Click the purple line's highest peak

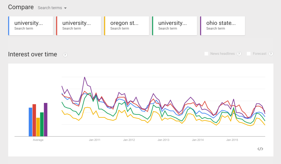pyautogui.click(x=85, y=77)
